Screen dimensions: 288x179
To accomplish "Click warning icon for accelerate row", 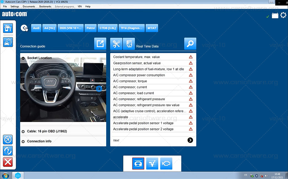I will pos(191,117).
